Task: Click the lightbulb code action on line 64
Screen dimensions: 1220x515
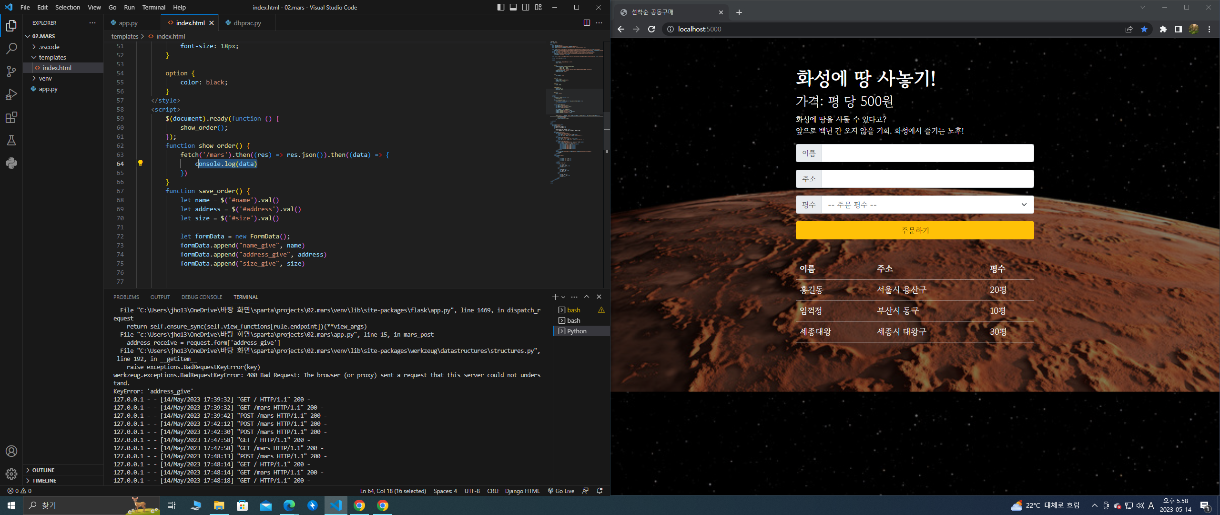Action: click(140, 163)
